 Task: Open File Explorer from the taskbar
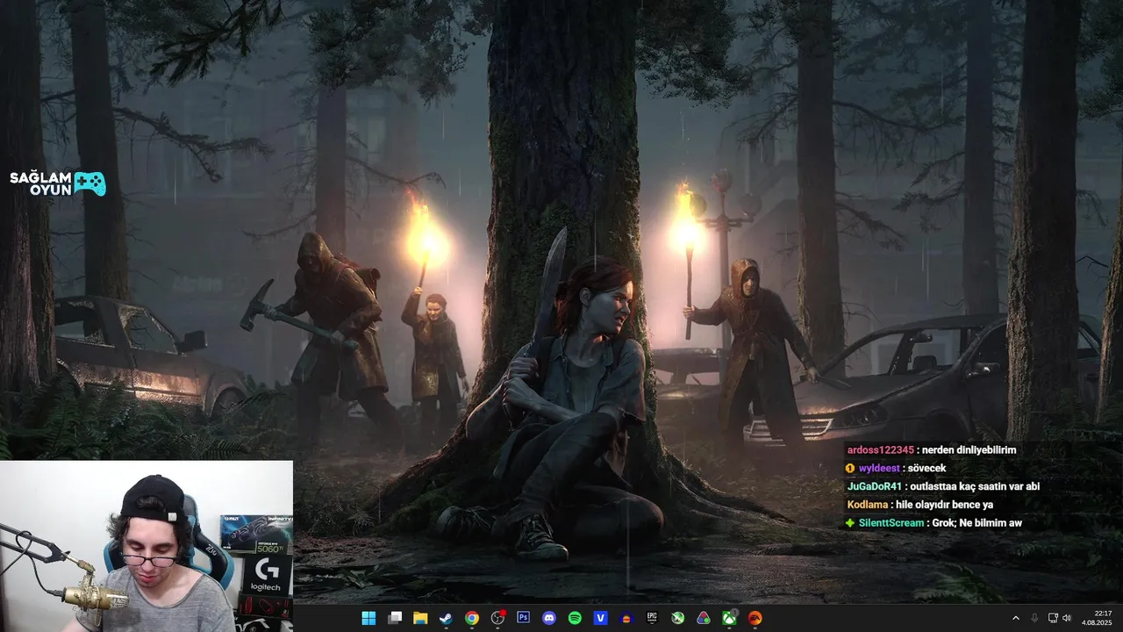click(420, 618)
